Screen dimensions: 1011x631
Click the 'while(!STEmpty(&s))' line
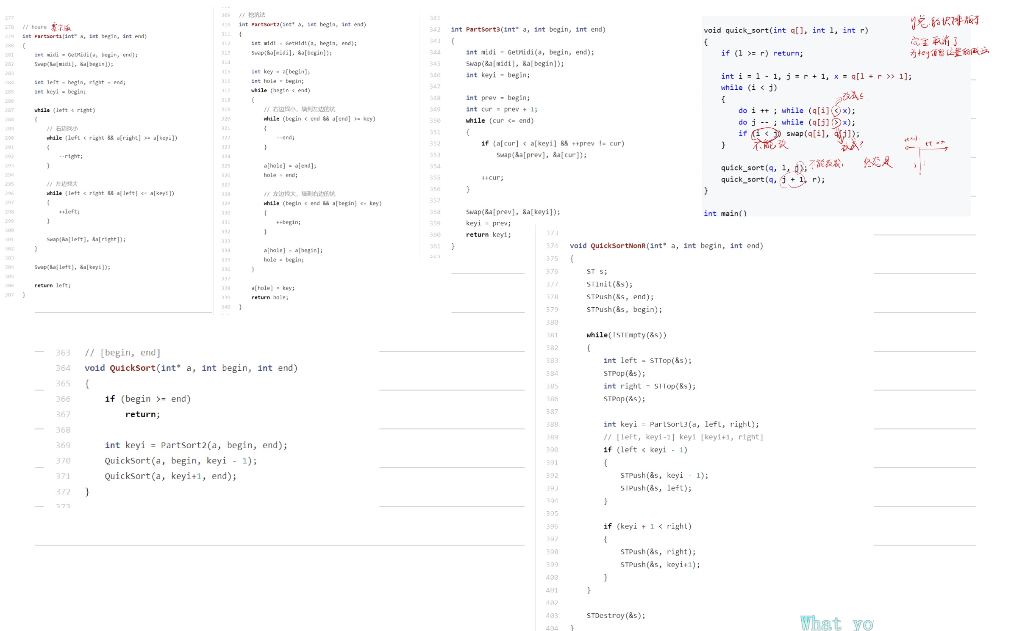pos(626,335)
